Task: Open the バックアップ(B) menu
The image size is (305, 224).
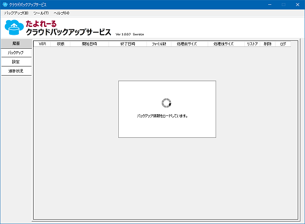Action: pos(16,13)
